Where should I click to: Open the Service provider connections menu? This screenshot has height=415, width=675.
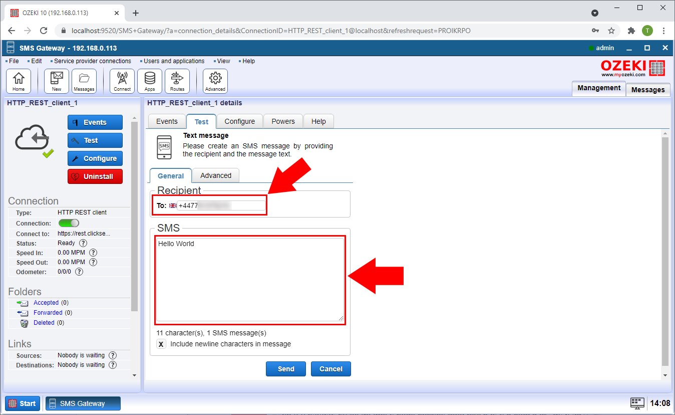click(x=92, y=61)
